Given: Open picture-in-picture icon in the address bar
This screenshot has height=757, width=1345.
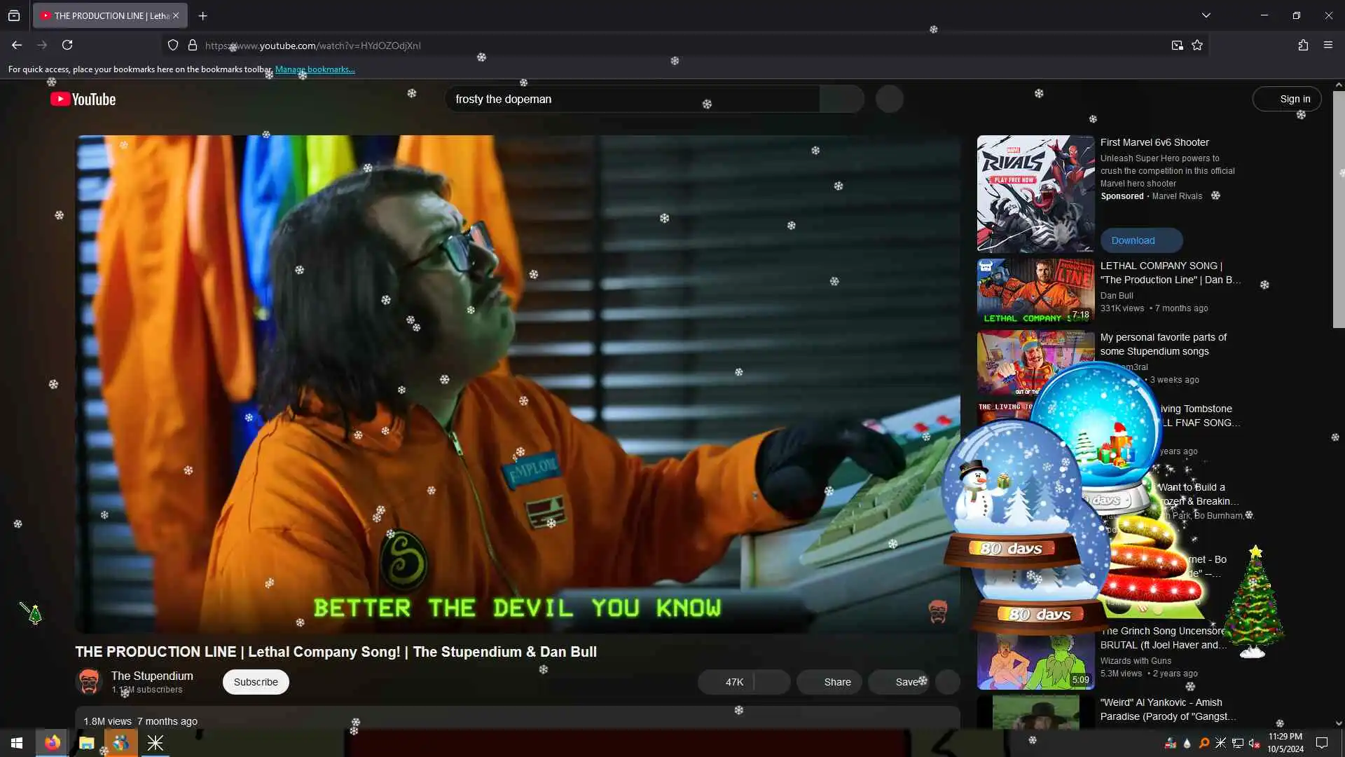Looking at the screenshot, I should pos(1177,46).
